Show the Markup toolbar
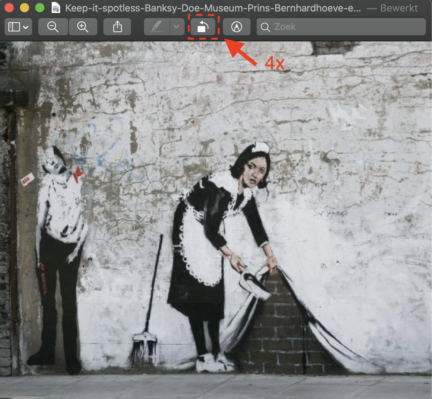Viewport: 432px width, 399px height. click(236, 27)
